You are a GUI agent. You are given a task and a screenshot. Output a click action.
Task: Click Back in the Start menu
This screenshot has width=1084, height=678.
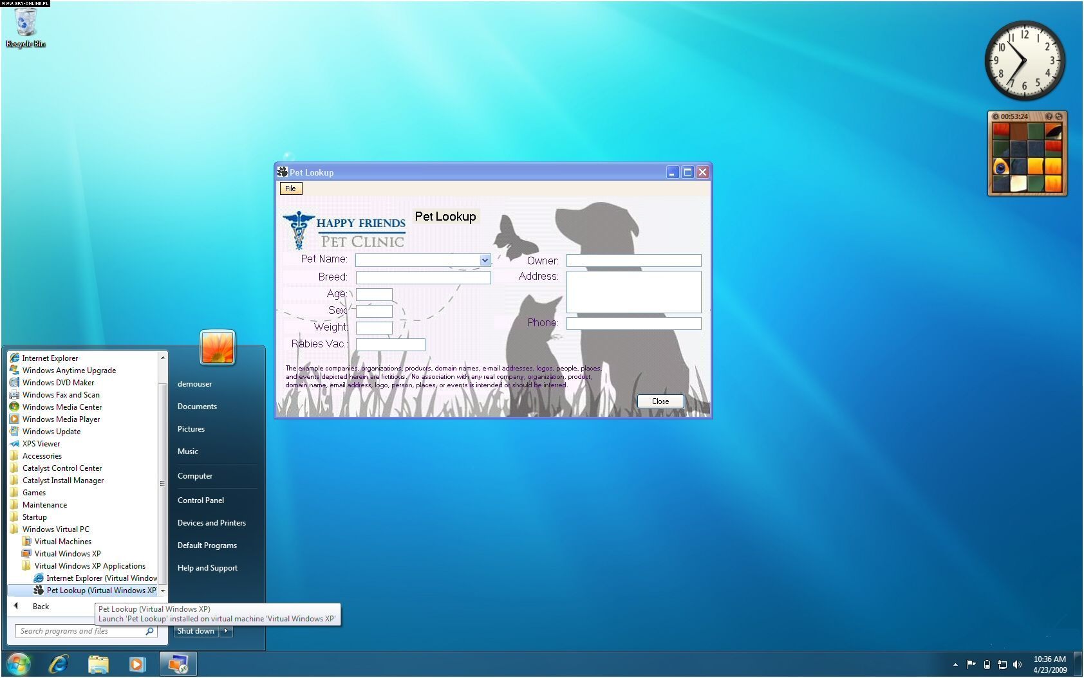41,606
